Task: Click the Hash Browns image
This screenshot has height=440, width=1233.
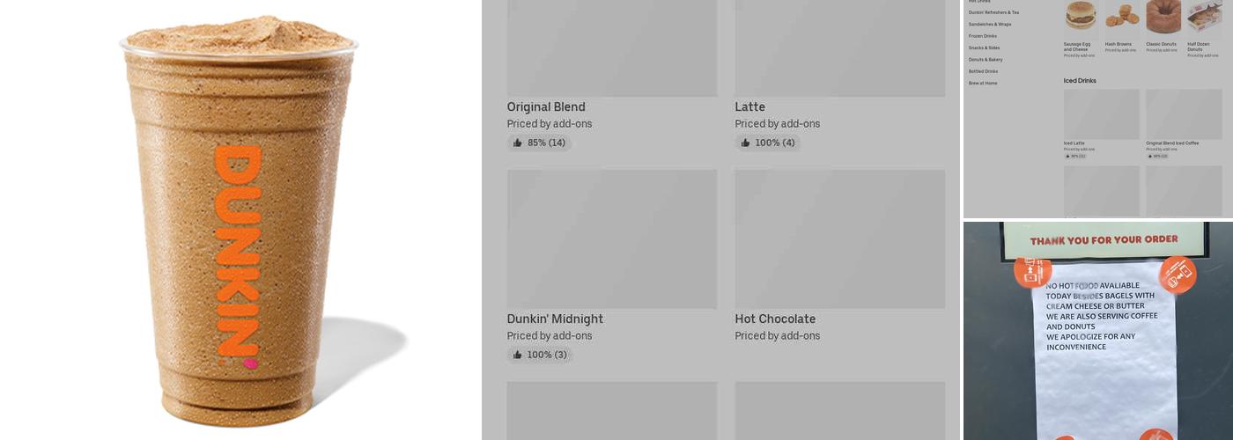Action: (1121, 16)
